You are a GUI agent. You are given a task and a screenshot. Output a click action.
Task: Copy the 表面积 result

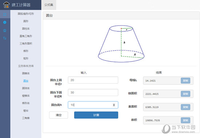pyautogui.click(x=185, y=107)
